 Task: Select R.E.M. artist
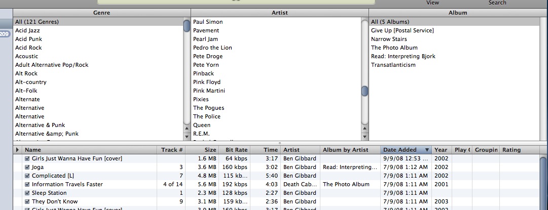pos(276,134)
